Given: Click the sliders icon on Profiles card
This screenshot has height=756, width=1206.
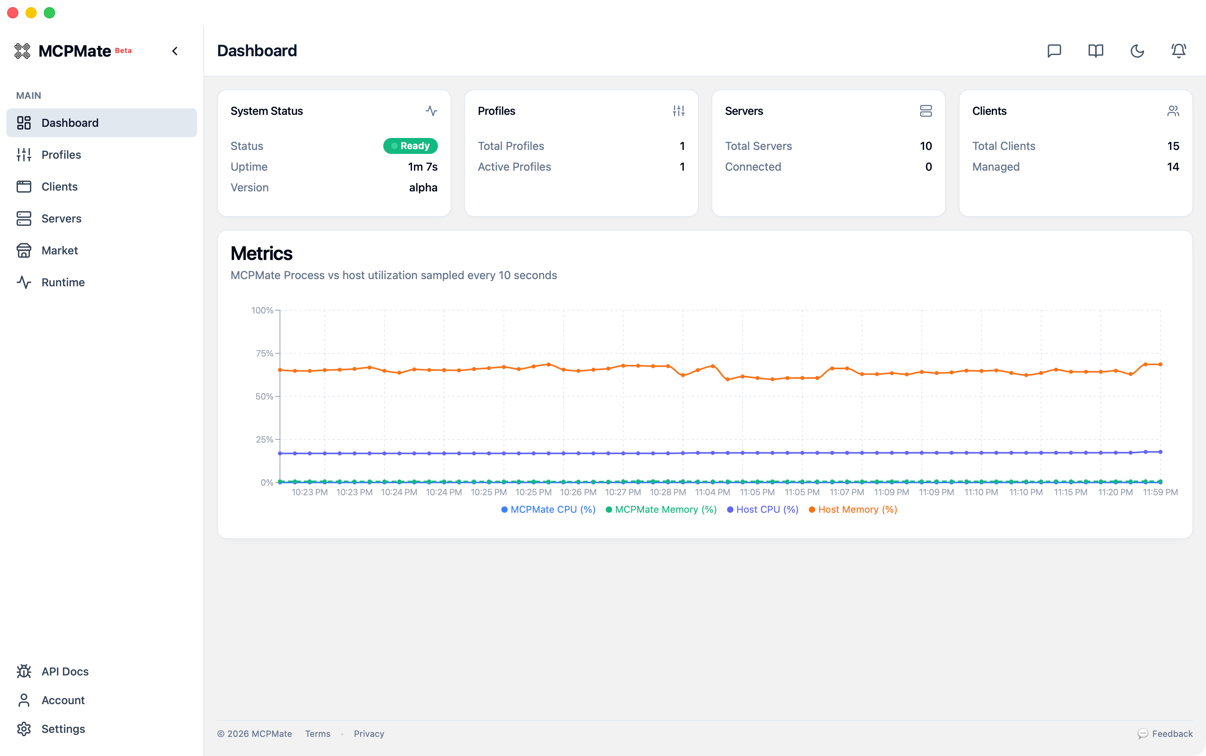Looking at the screenshot, I should point(678,110).
